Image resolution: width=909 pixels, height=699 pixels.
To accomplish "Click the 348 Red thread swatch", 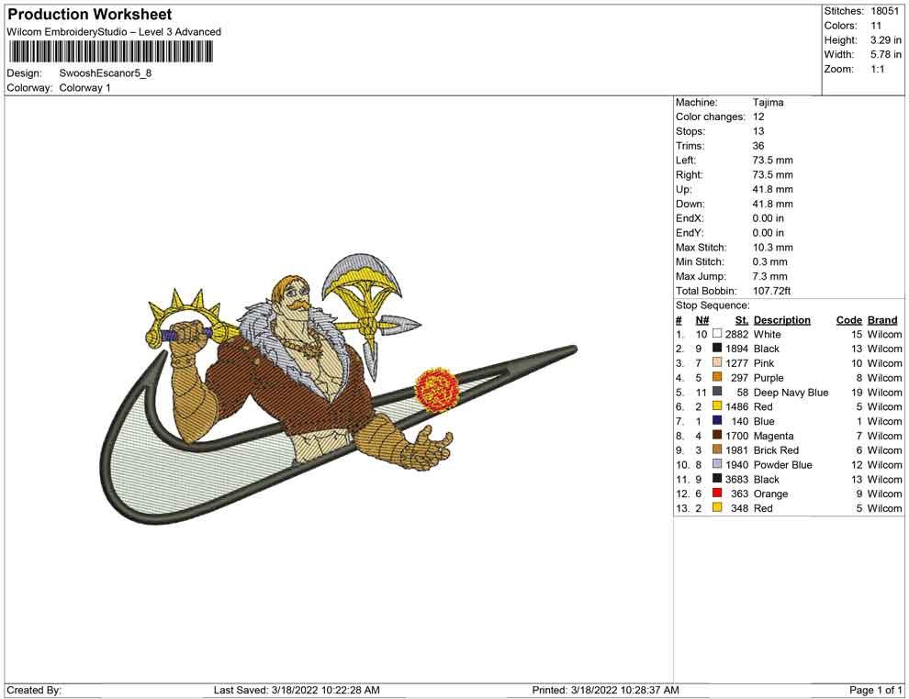I will click(717, 507).
